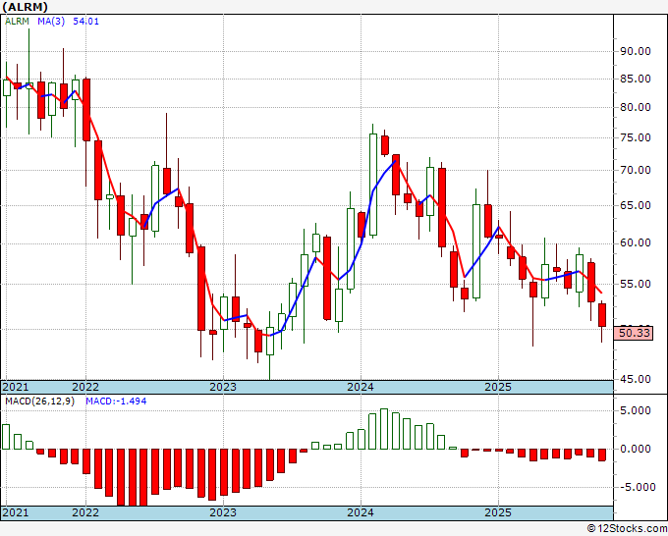Click 2021 on the price chart timeline
This screenshot has width=668, height=536.
coord(16,387)
